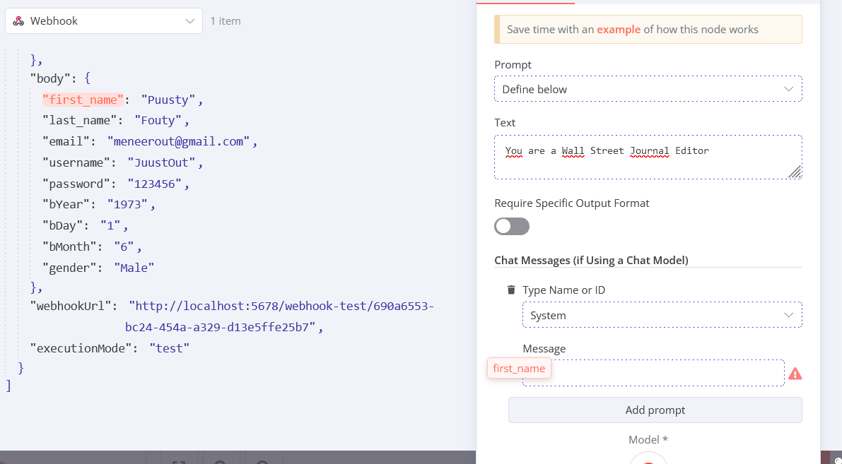The width and height of the screenshot is (842, 464).
Task: Select the "body" JSON key
Action: (50, 79)
